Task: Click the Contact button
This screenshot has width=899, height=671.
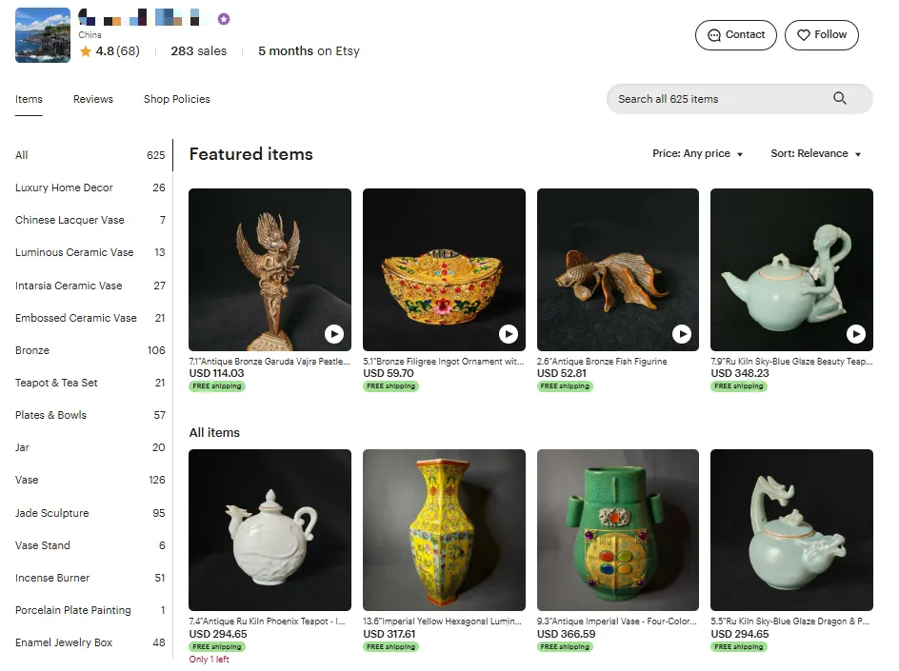Action: tap(736, 35)
